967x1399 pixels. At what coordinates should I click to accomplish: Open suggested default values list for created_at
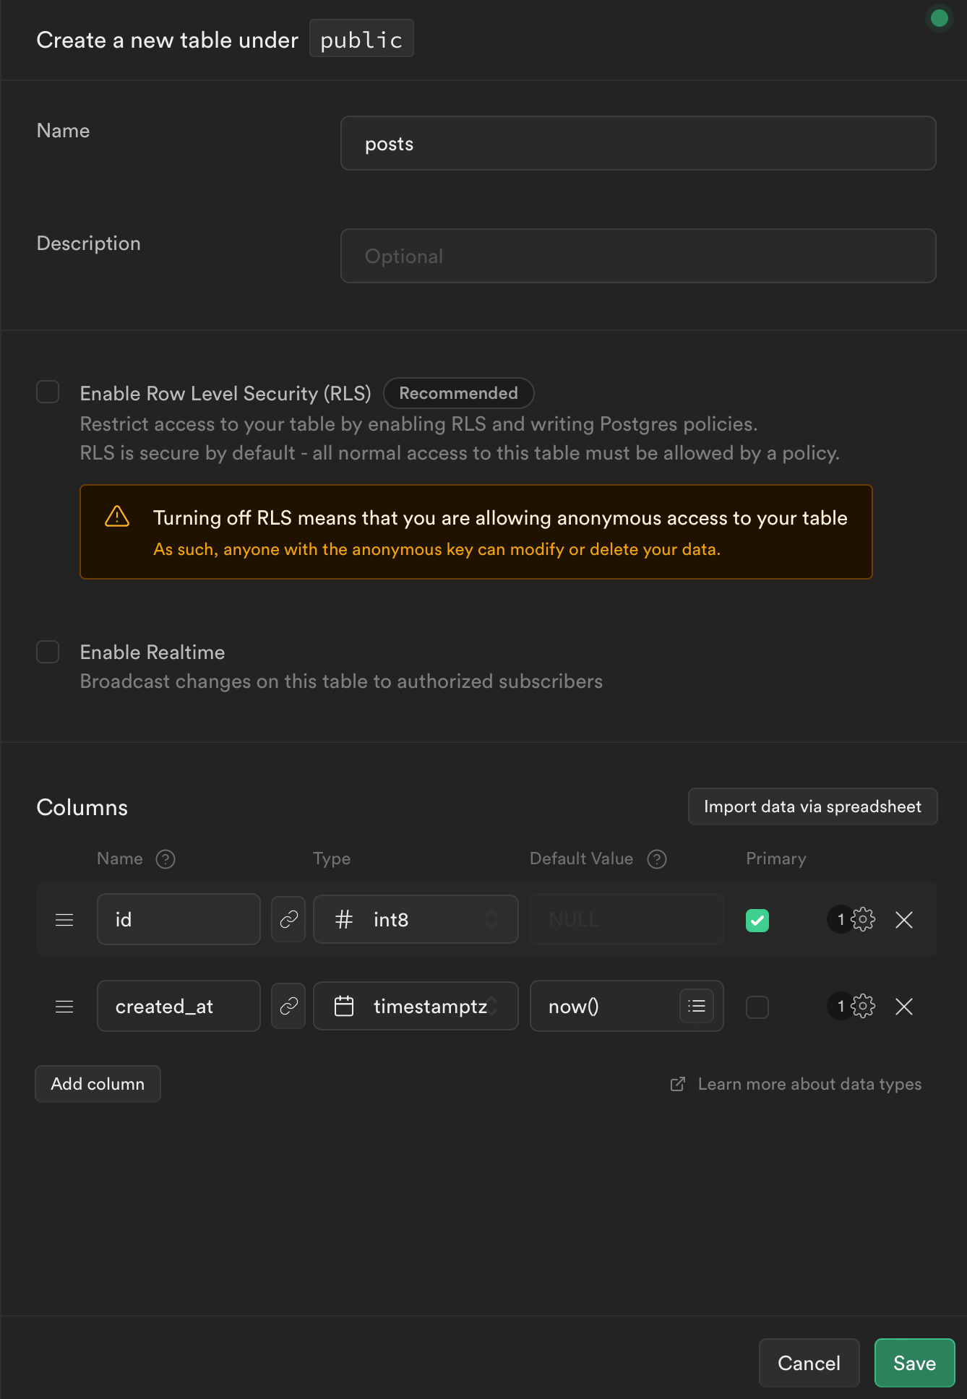tap(697, 1006)
